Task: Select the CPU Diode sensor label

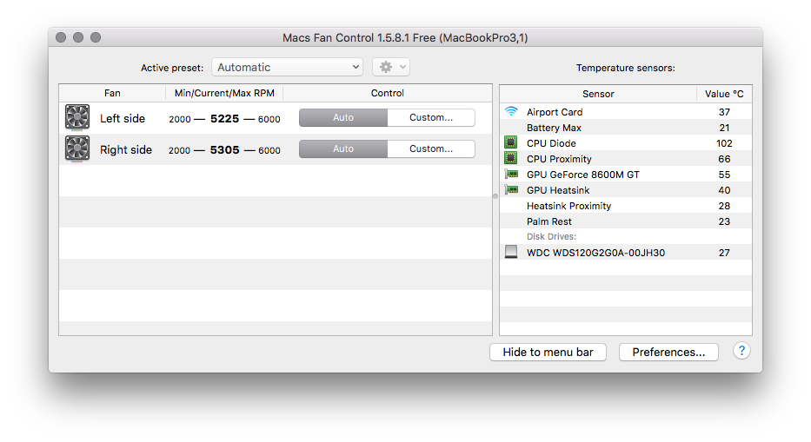Action: [x=551, y=143]
